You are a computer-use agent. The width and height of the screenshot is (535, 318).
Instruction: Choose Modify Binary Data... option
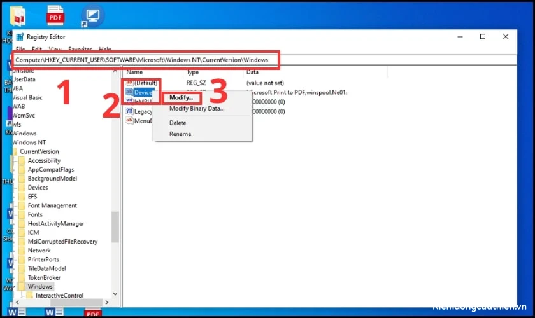click(197, 109)
